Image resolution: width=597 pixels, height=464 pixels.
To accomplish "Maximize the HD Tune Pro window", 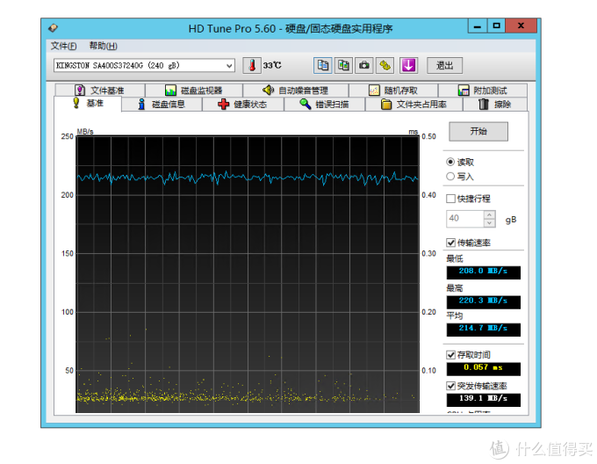I will pyautogui.click(x=496, y=25).
